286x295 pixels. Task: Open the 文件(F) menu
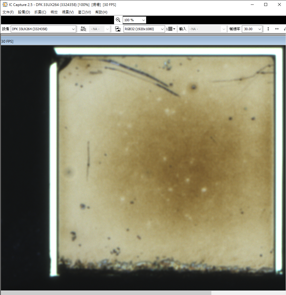point(8,12)
